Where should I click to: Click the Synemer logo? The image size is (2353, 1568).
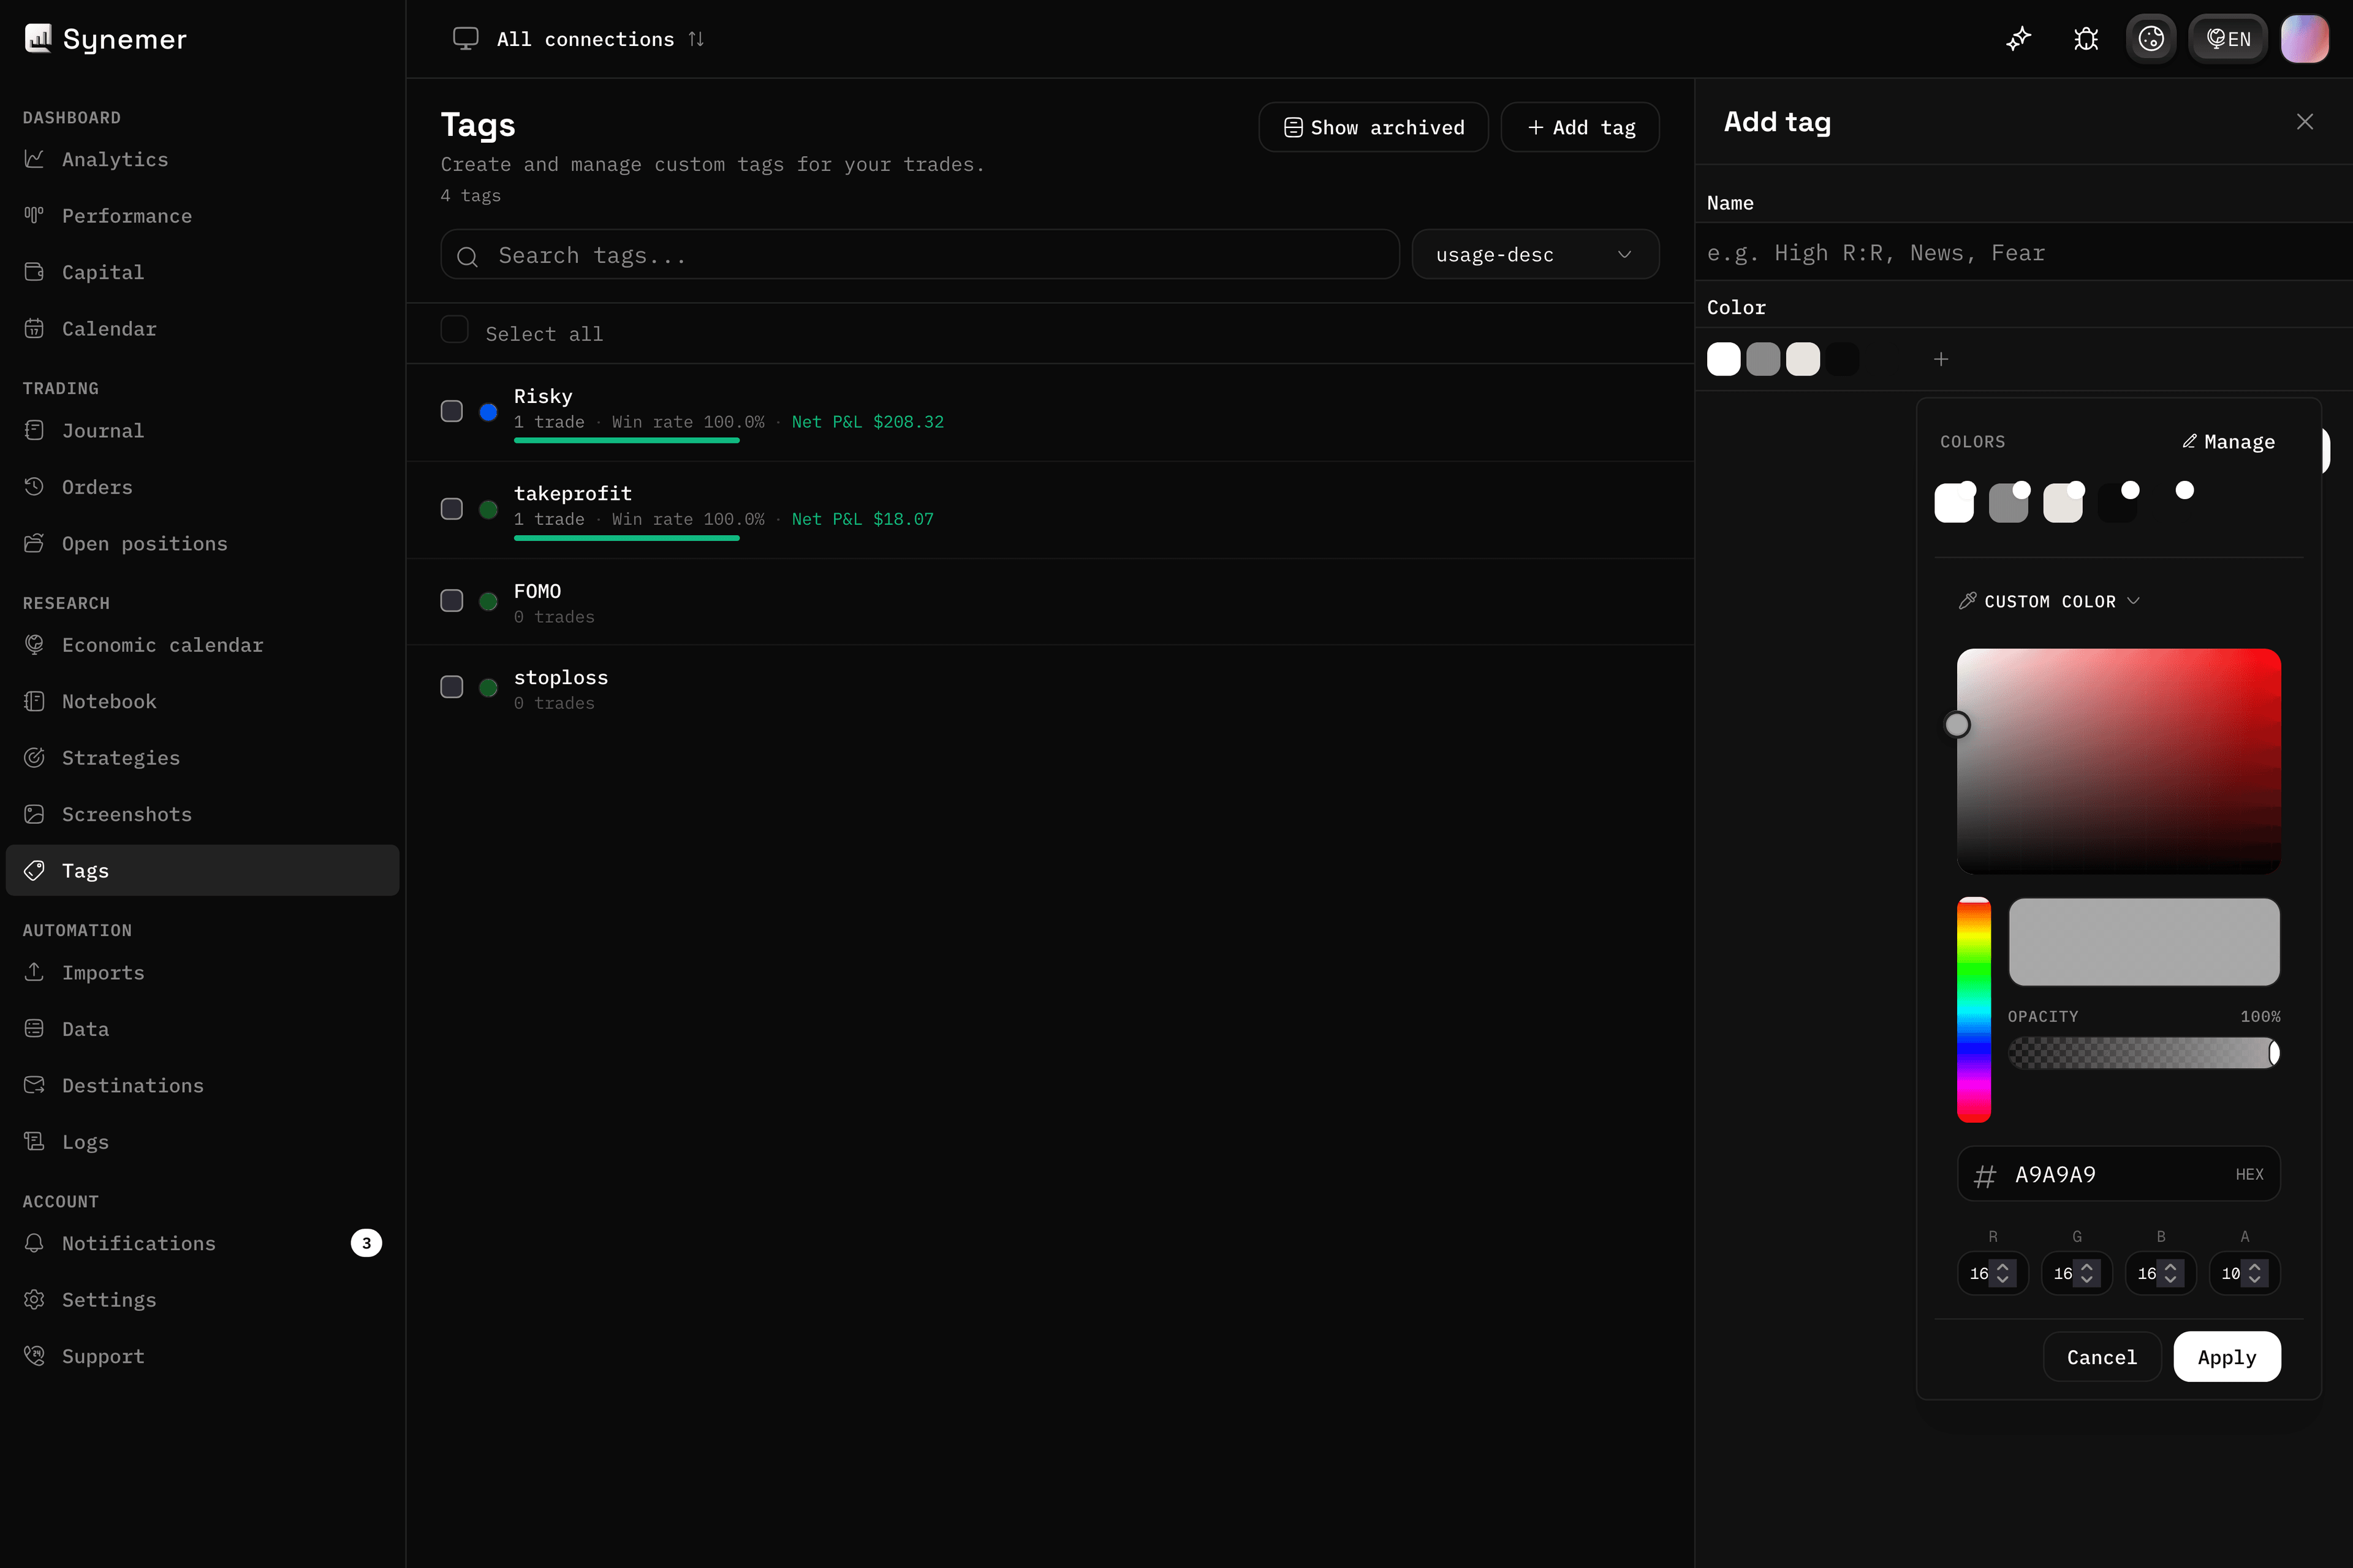click(105, 39)
